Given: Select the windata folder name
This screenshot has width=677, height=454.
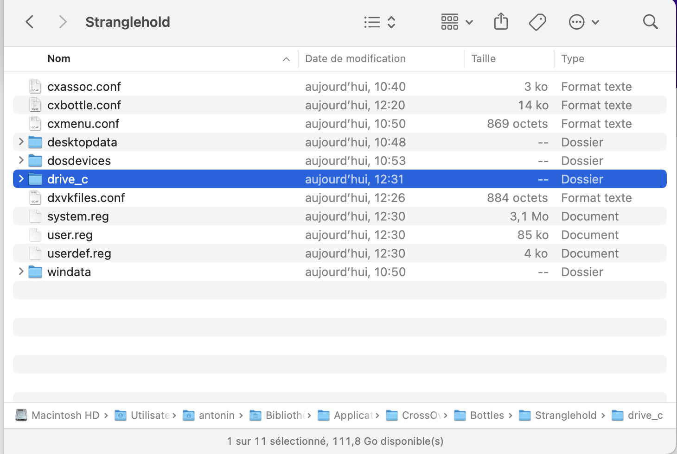Looking at the screenshot, I should 69,272.
